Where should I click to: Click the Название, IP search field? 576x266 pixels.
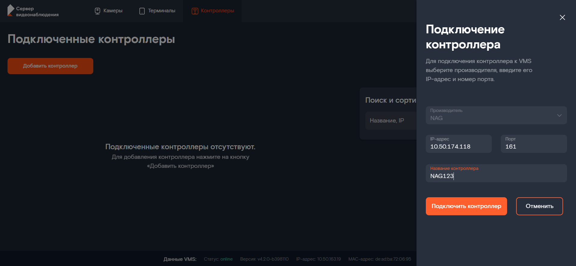point(391,121)
